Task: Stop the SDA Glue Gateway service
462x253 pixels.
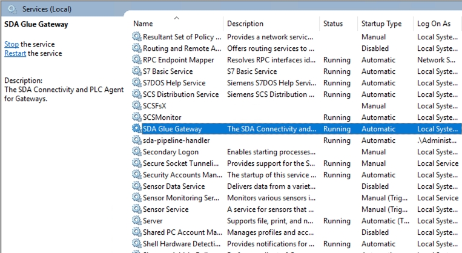Action: point(12,44)
